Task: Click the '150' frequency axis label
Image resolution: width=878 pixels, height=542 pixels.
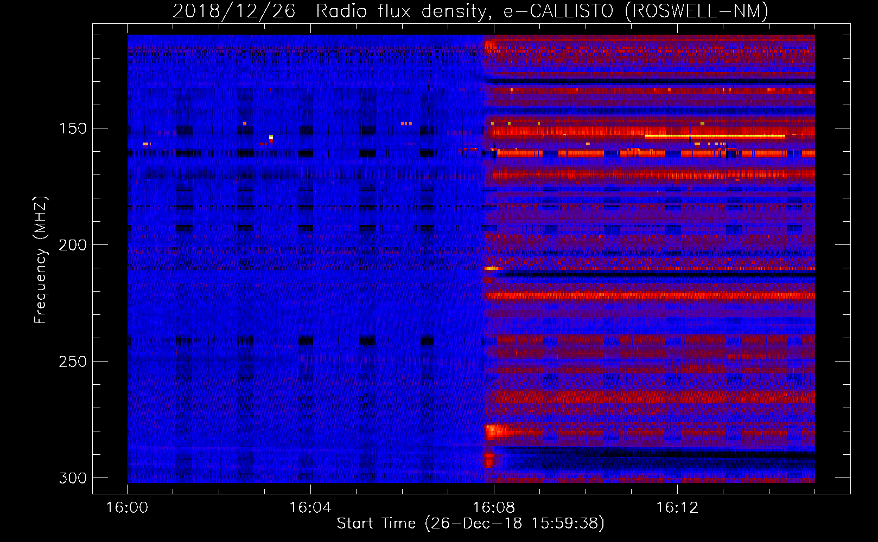Action: [73, 128]
